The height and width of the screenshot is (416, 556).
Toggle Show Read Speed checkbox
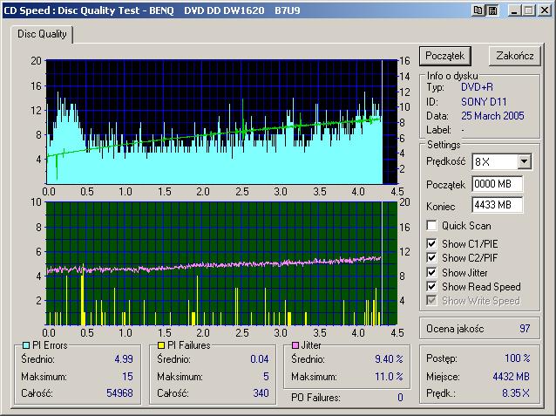point(431,286)
